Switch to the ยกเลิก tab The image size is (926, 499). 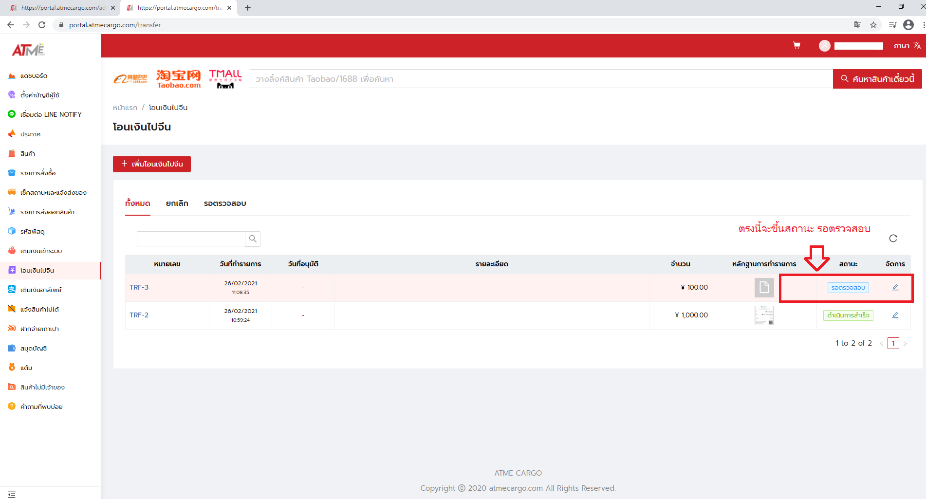pyautogui.click(x=177, y=203)
